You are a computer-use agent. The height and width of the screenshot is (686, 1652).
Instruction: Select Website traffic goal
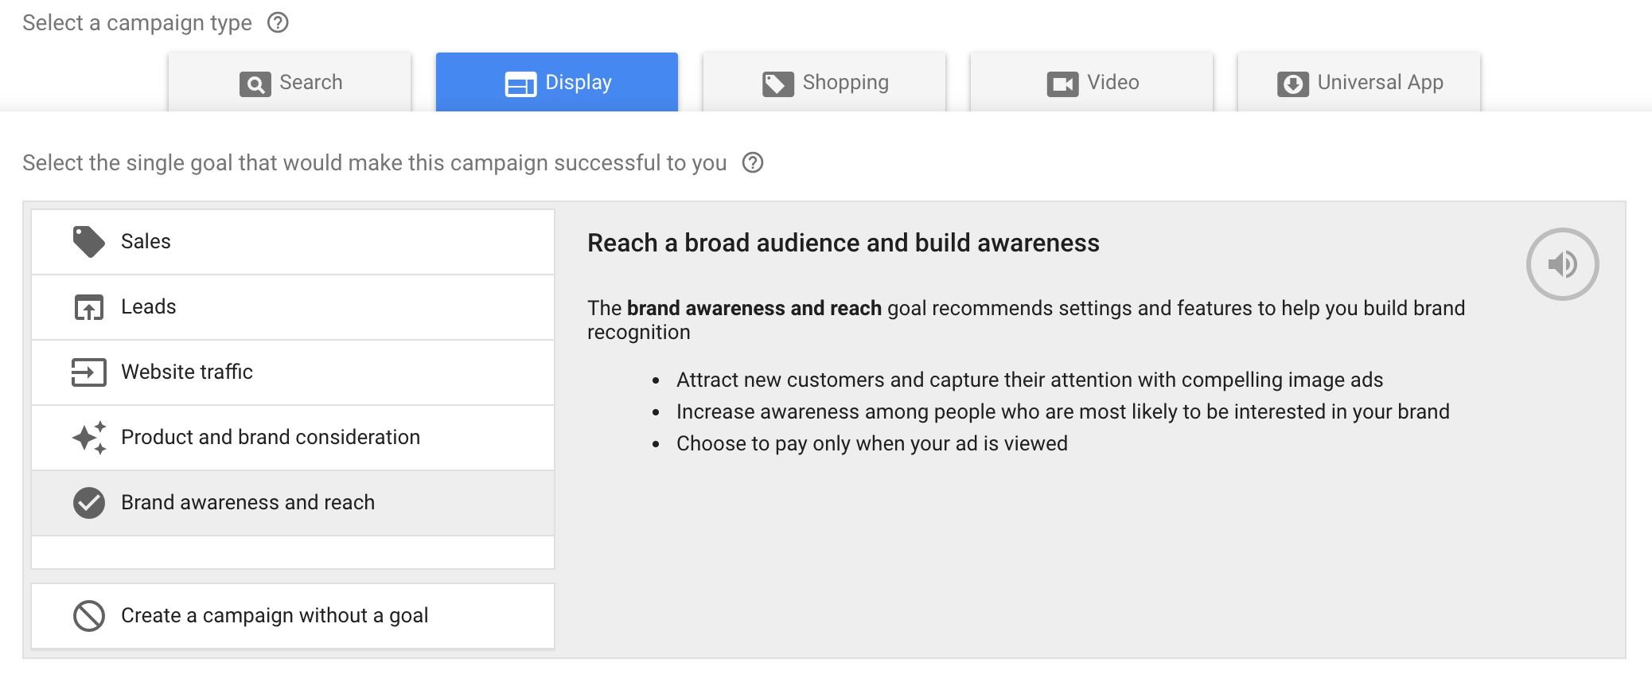(293, 372)
